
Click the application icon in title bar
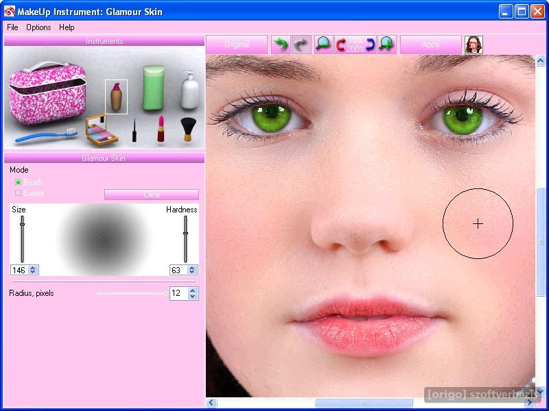10,12
